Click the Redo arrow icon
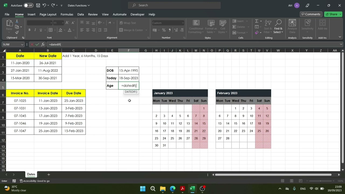Image resolution: width=345 pixels, height=194 pixels. click(x=53, y=5)
